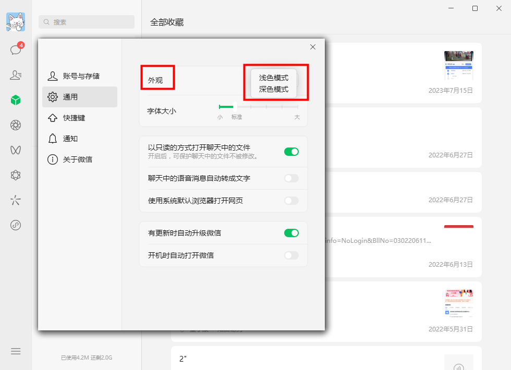Open the butterfly Channels icon
The height and width of the screenshot is (370, 511).
pyautogui.click(x=16, y=150)
